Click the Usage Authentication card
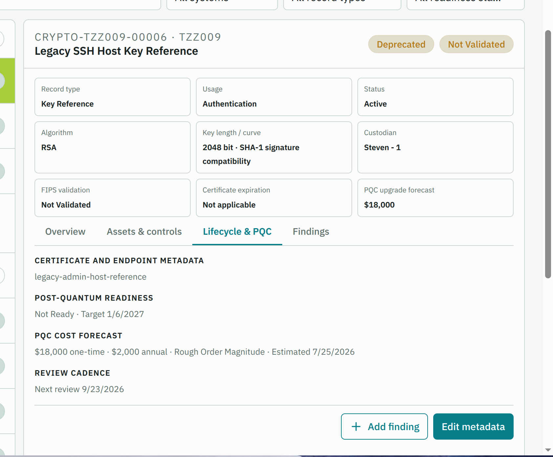Viewport: 553px width, 457px height. point(274,97)
